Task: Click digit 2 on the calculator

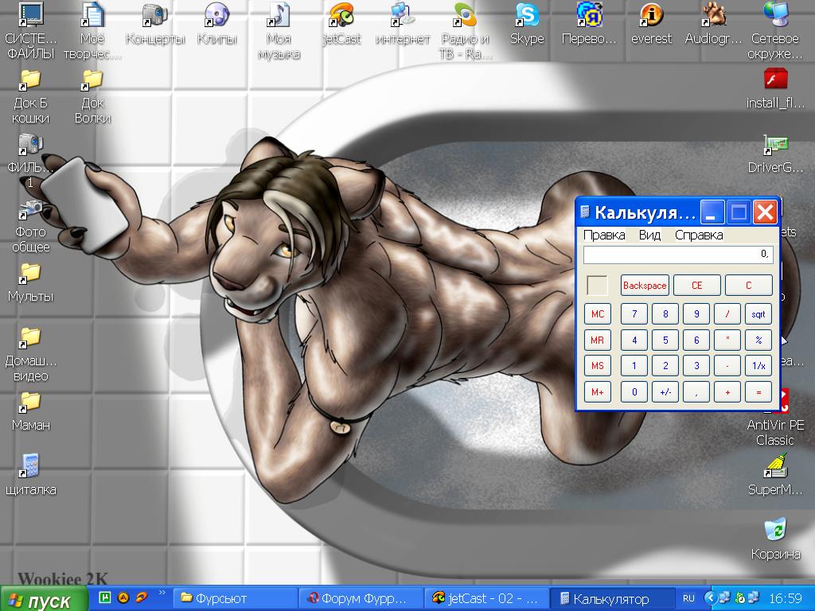Action: 665,366
